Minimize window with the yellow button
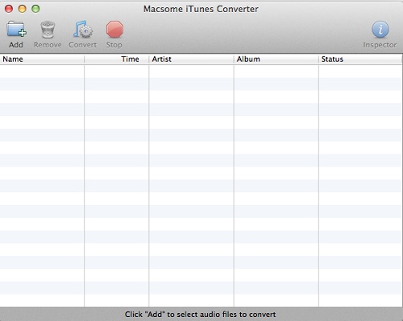Screen dimensions: 403x321 coord(23,9)
